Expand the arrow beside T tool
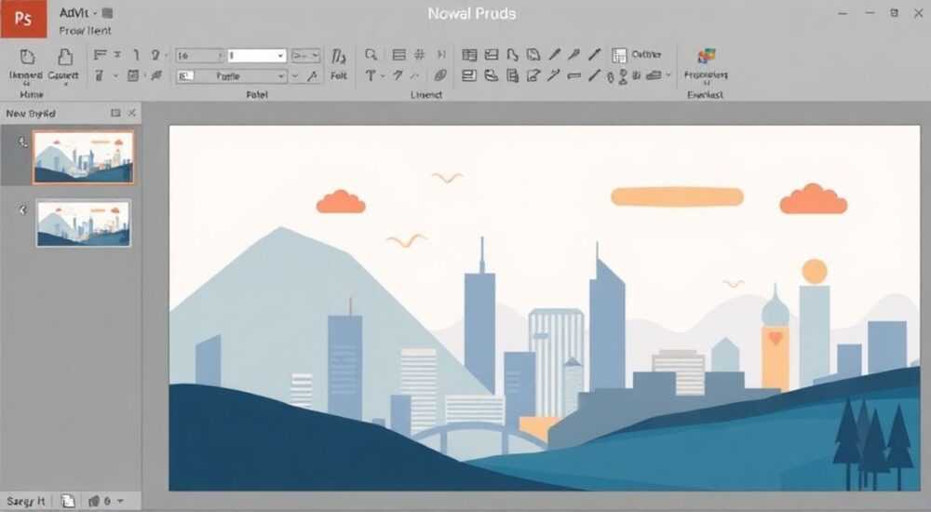Viewport: 931px width, 512px height. (383, 76)
